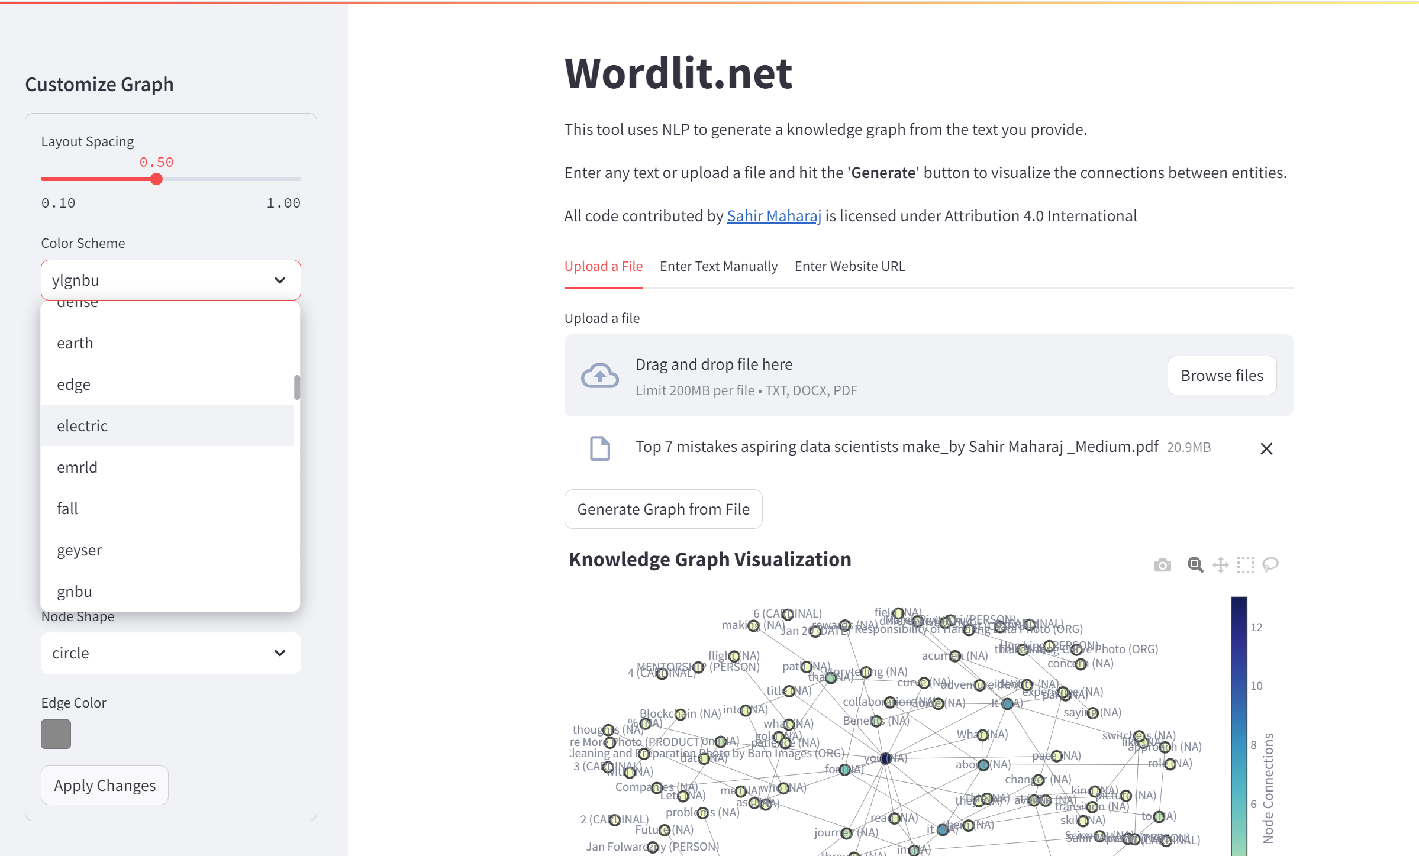
Task: Drag the Layout Spacing slider to adjust value
Action: pos(156,178)
